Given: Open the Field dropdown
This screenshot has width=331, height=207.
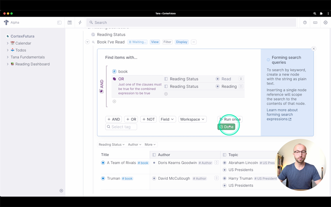Looking at the screenshot, I should click(x=167, y=119).
